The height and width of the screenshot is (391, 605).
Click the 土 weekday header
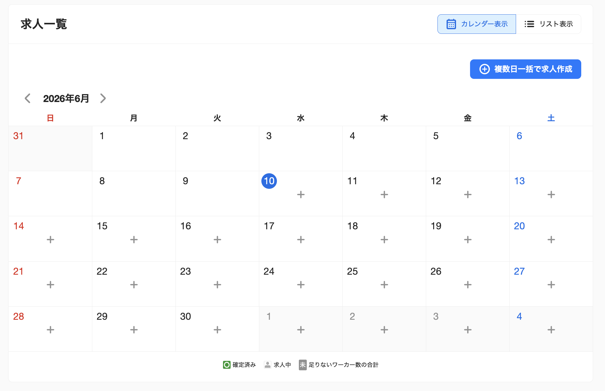[x=551, y=118]
